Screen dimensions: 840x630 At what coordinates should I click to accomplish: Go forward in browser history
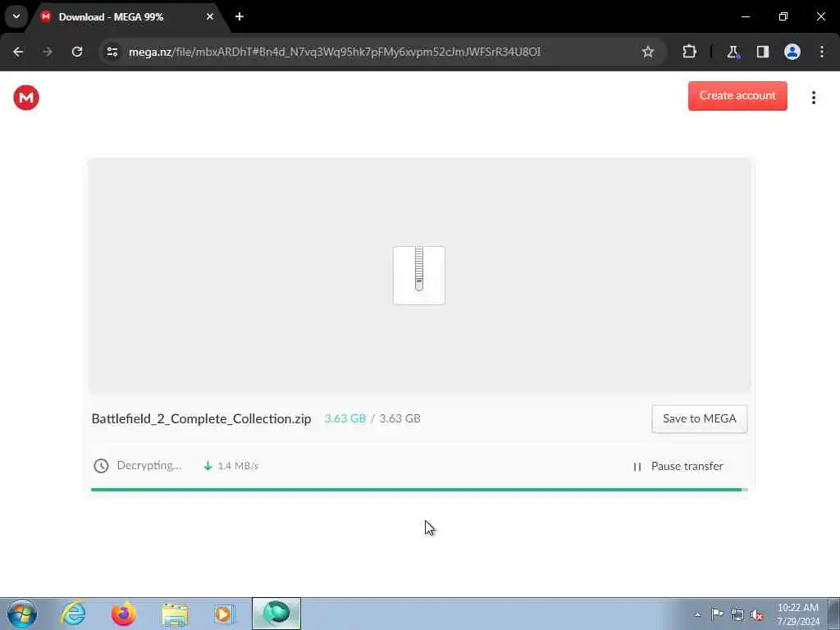tap(47, 52)
